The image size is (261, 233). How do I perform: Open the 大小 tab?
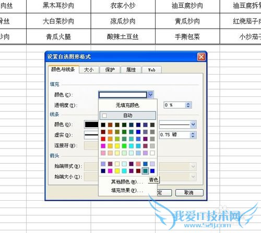(x=89, y=70)
